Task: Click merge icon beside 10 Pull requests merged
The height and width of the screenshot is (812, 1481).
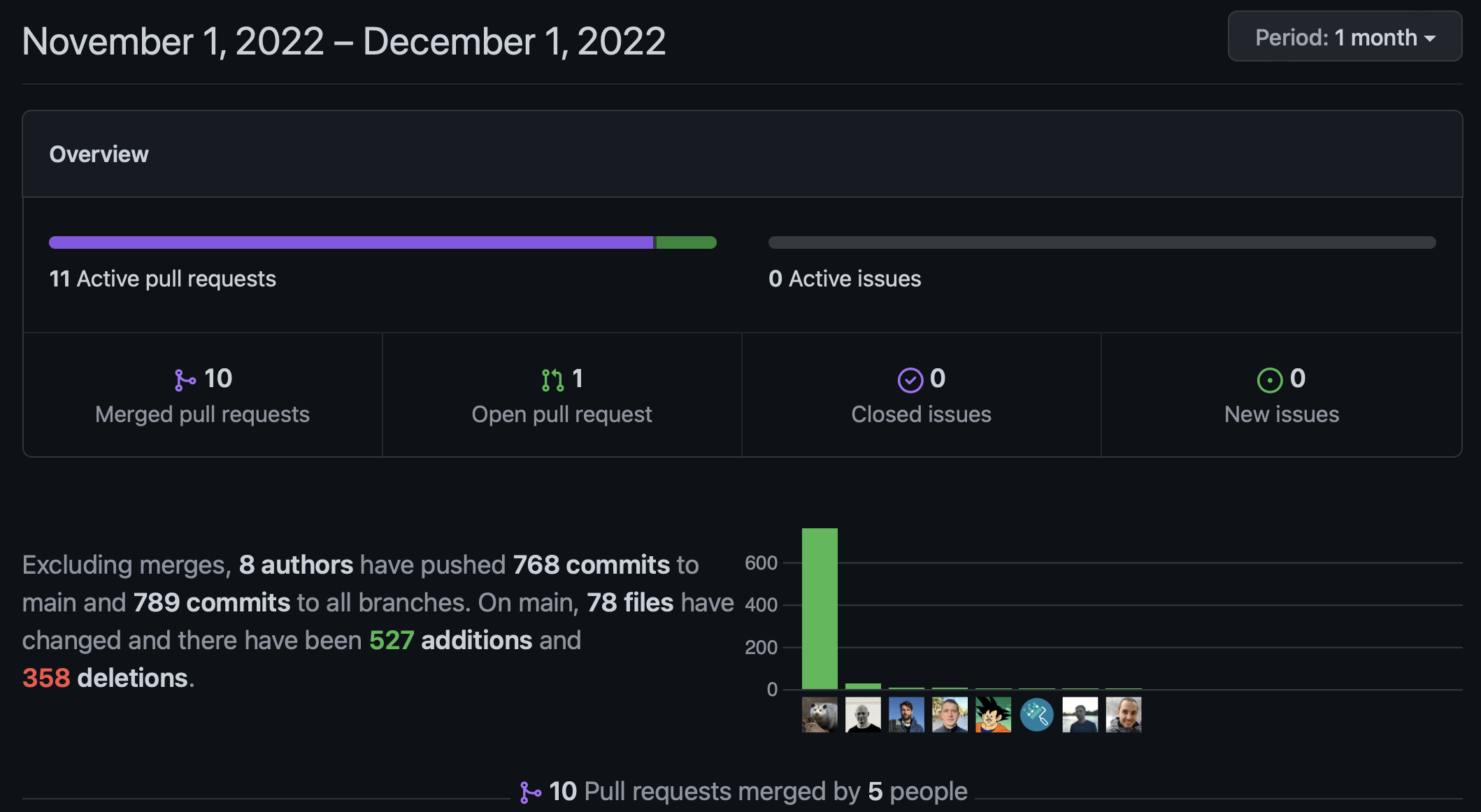Action: [x=531, y=792]
